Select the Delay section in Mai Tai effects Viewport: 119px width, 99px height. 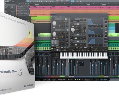[x=77, y=48]
